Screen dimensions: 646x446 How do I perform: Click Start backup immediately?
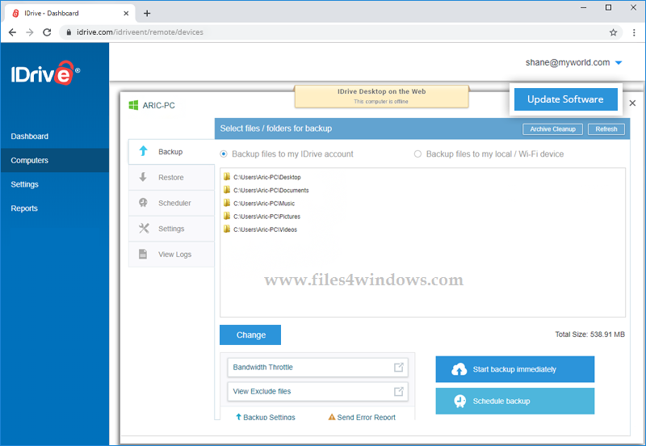(x=515, y=369)
